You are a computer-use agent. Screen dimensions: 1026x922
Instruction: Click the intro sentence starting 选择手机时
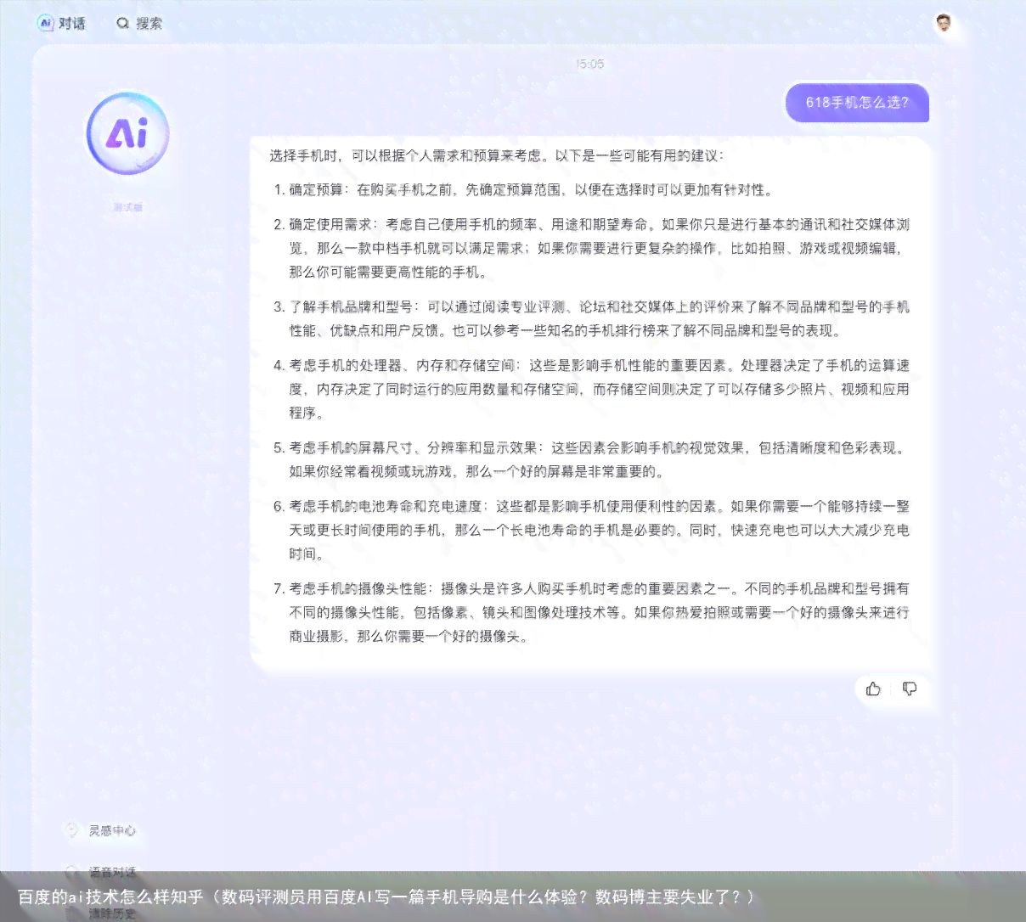coord(497,155)
